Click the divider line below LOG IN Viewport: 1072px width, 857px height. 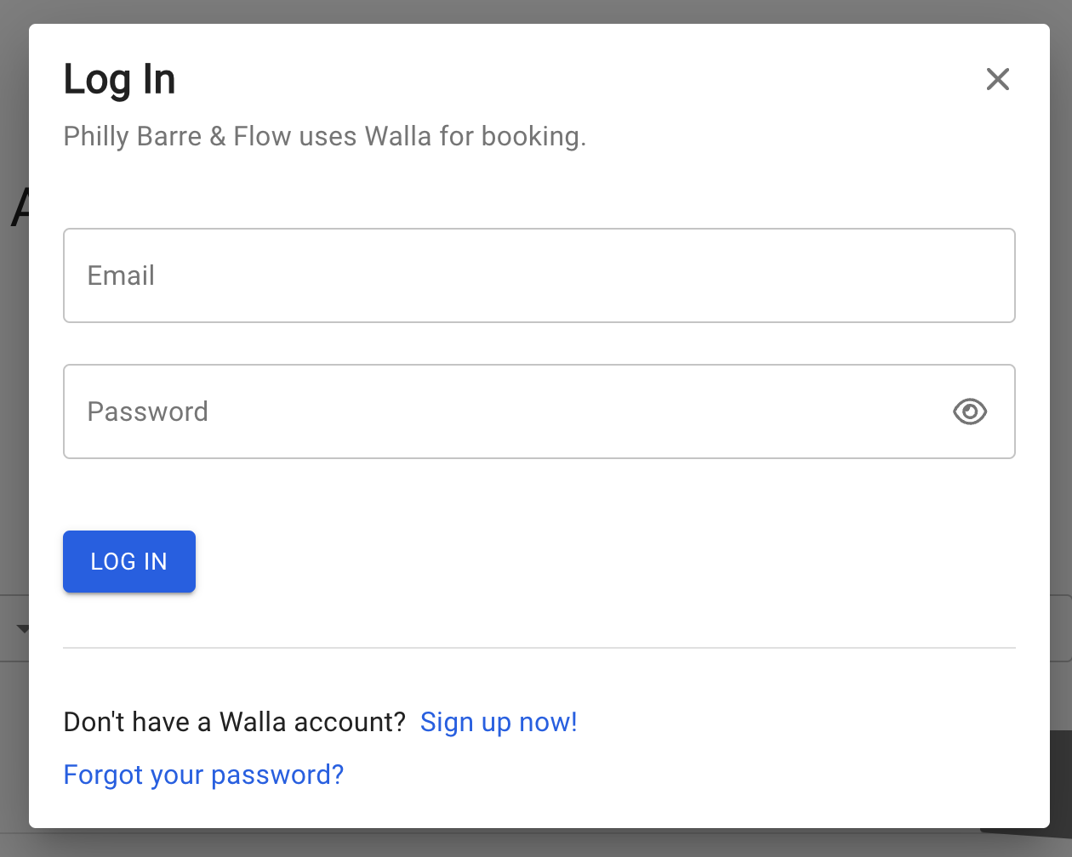click(539, 648)
